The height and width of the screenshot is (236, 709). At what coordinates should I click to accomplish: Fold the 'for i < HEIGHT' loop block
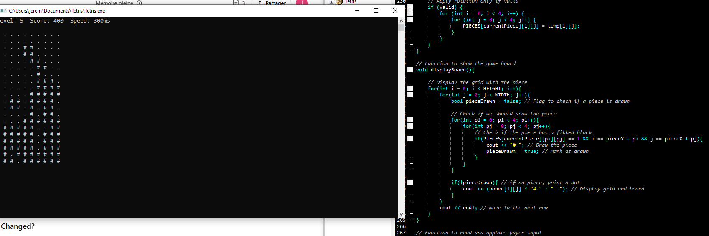(410, 89)
